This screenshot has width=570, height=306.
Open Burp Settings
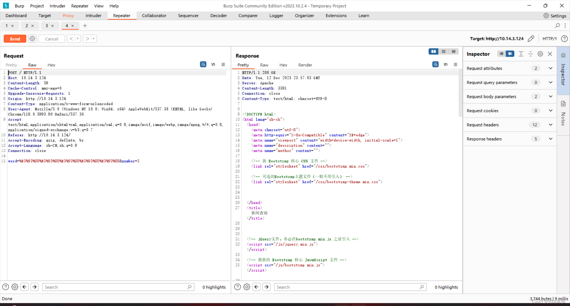[555, 16]
